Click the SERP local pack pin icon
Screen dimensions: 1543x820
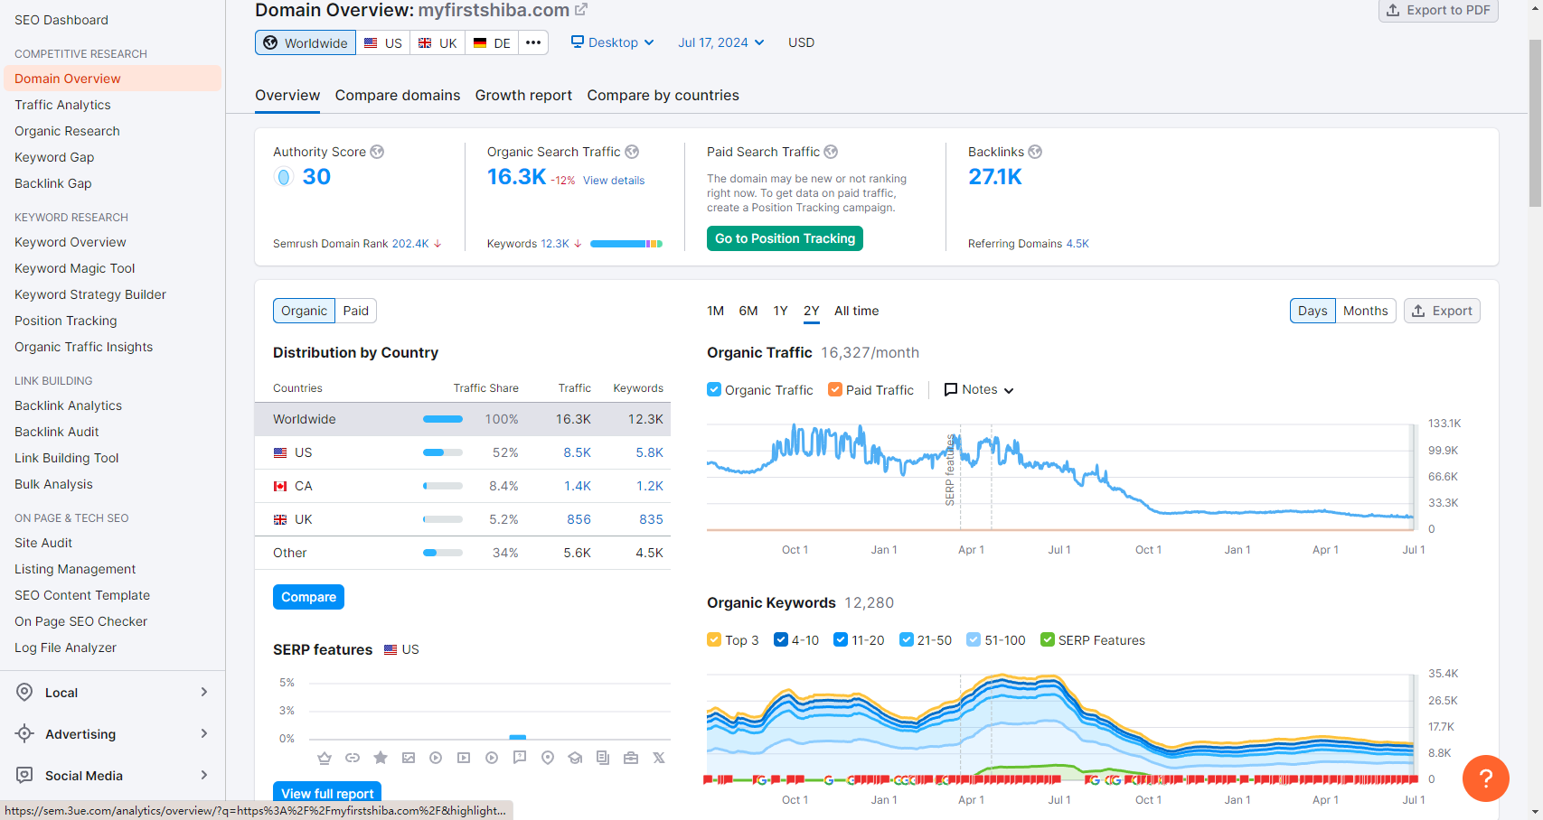(x=548, y=758)
